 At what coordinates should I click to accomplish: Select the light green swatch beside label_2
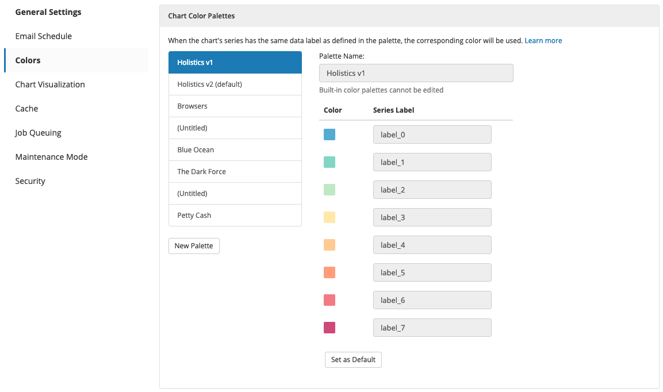pos(329,190)
